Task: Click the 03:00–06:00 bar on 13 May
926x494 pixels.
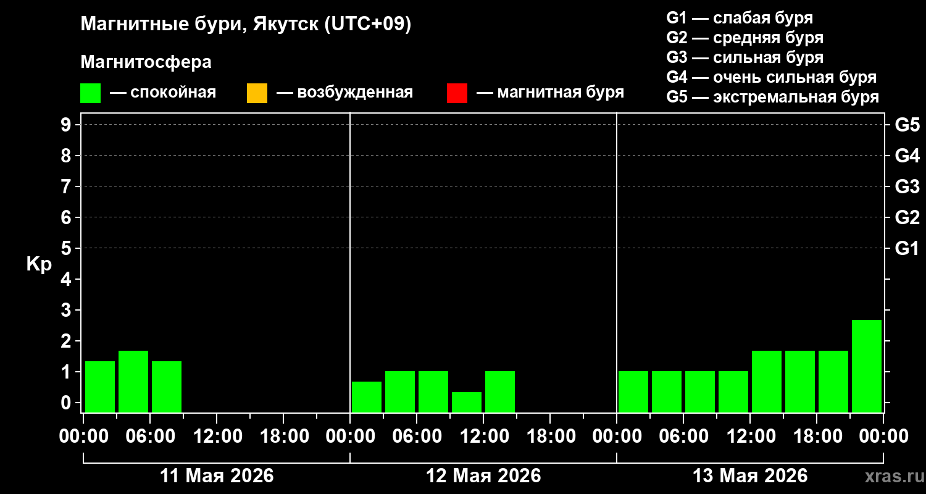Action: pyautogui.click(x=667, y=391)
